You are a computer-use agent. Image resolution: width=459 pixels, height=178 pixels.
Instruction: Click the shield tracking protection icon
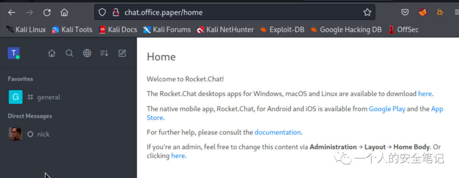102,12
